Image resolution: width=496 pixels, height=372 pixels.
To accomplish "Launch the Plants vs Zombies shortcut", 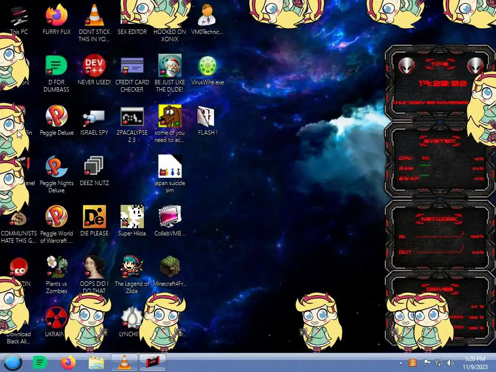I will tap(57, 275).
